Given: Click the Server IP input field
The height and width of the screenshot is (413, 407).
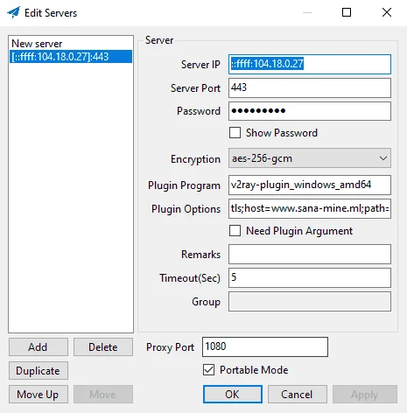Looking at the screenshot, I should click(x=310, y=64).
